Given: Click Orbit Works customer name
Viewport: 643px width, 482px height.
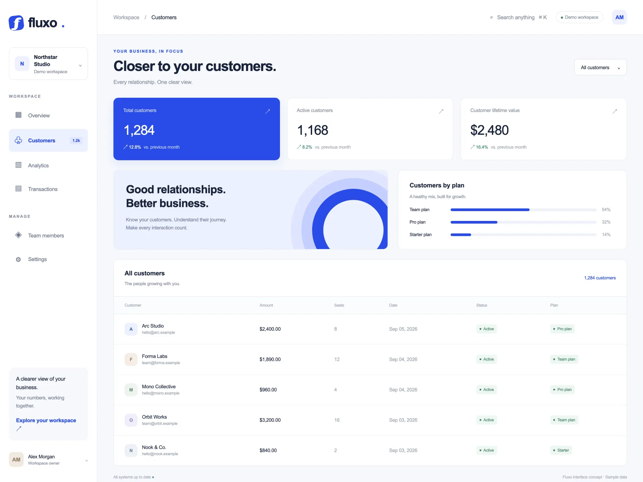Looking at the screenshot, I should point(154,417).
